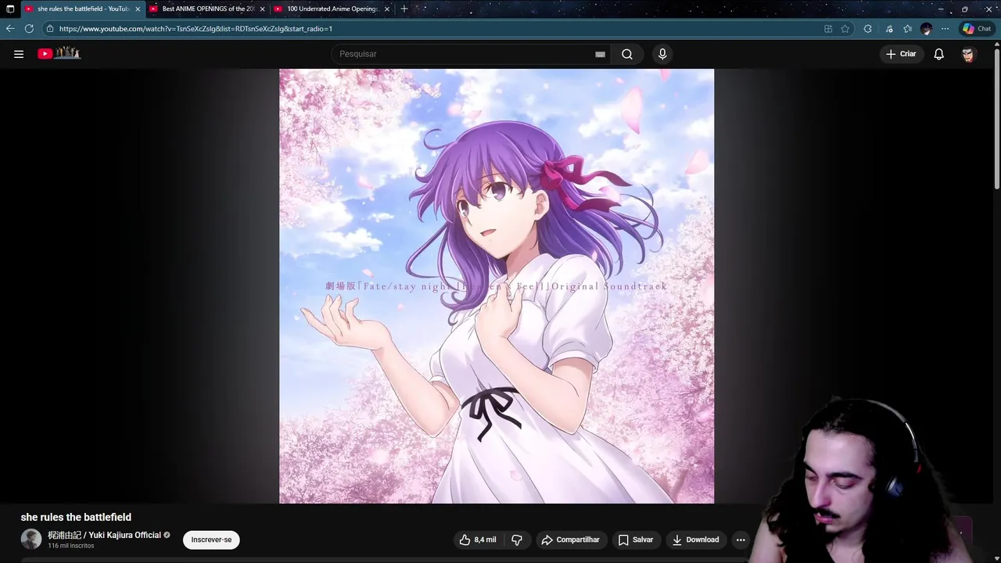Start voice search with the microphone
The image size is (1001, 563).
(x=662, y=54)
